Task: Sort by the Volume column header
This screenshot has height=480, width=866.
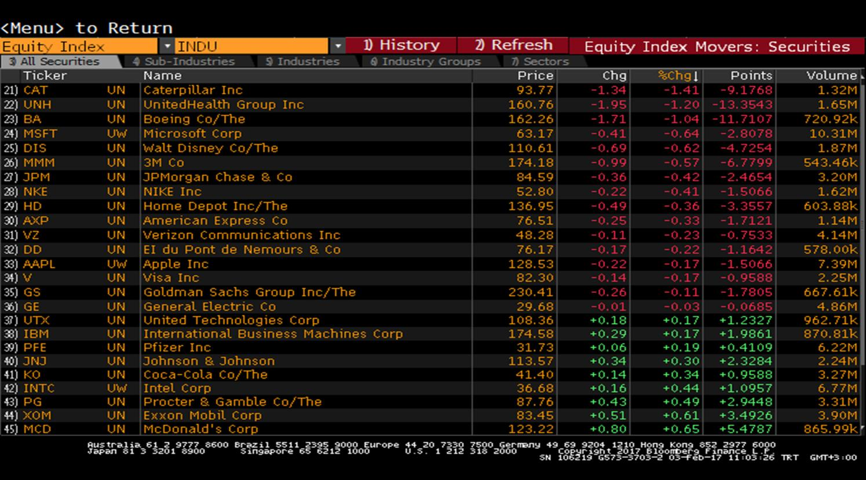Action: [x=831, y=76]
